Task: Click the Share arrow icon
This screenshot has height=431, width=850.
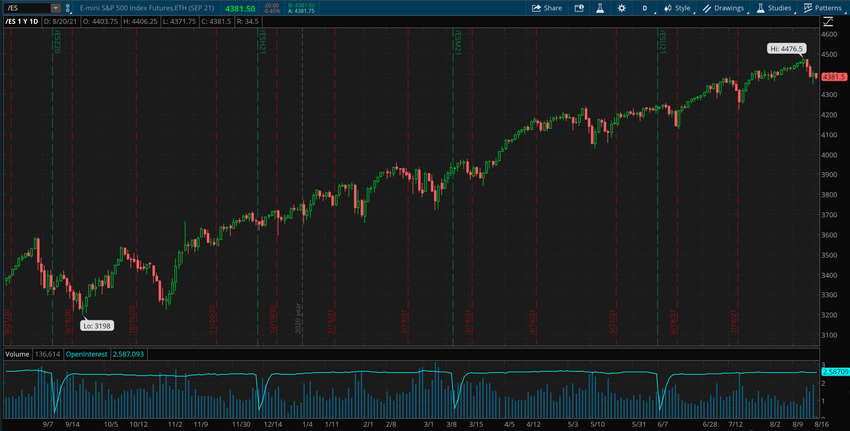Action: coord(536,8)
